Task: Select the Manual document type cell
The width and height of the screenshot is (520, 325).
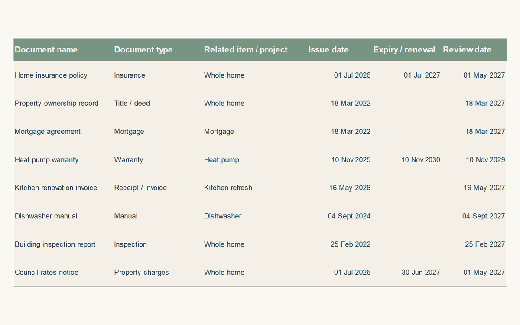Action: click(126, 216)
